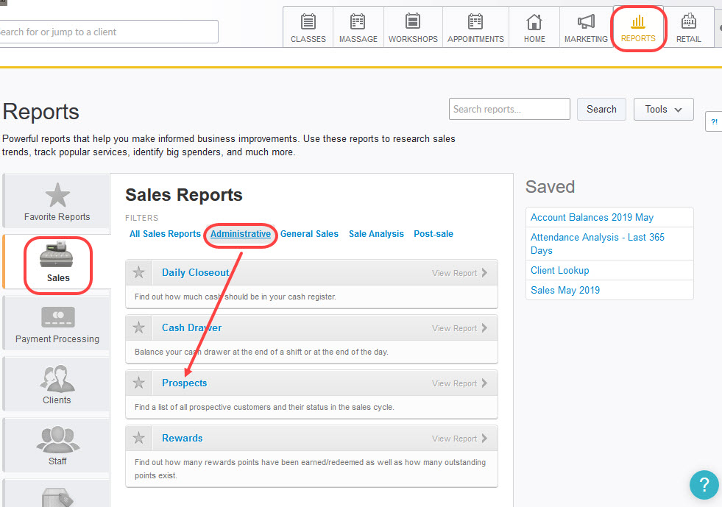The width and height of the screenshot is (722, 507).
Task: Click into the Search reports input field
Action: (x=509, y=110)
